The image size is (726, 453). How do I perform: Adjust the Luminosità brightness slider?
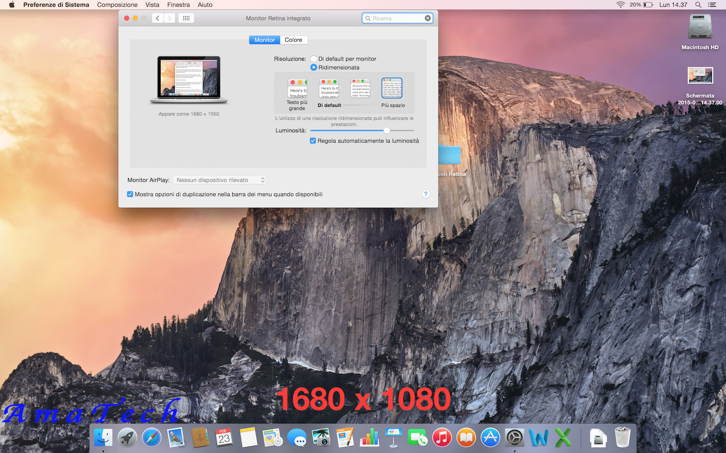[x=386, y=130]
